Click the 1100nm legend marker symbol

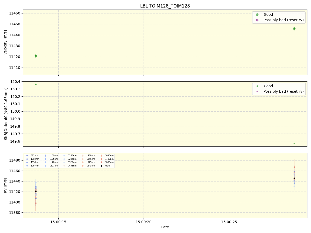click(x=46, y=156)
